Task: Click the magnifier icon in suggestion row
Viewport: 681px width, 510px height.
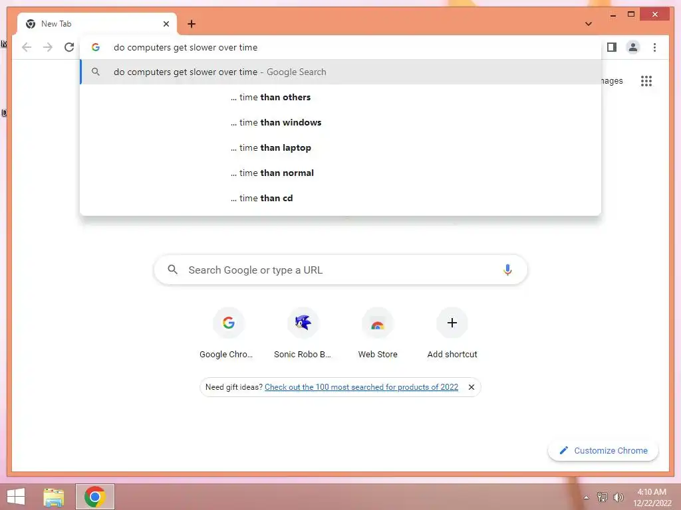Action: click(96, 72)
